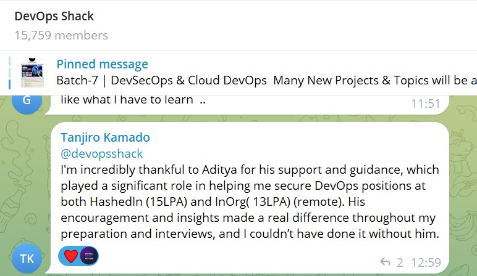The width and height of the screenshot is (477, 276).
Task: Click the reply count number 2
Action: click(400, 262)
